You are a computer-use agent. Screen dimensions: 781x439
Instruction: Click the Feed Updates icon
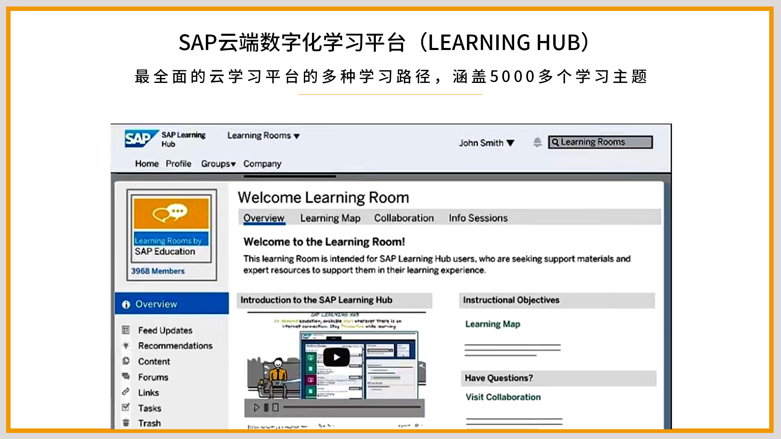click(126, 330)
